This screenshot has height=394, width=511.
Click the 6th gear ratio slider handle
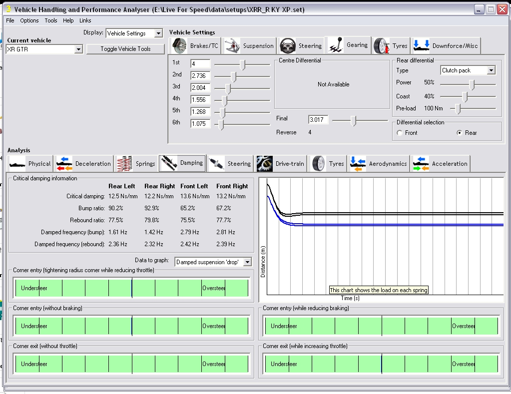point(221,125)
